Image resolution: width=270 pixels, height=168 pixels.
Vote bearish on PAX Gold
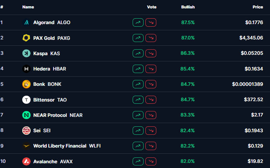click(x=151, y=38)
